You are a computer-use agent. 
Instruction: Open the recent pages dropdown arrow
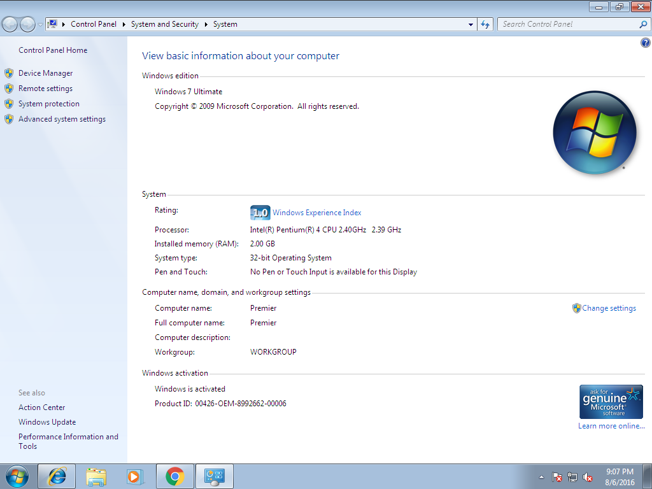[x=40, y=25]
